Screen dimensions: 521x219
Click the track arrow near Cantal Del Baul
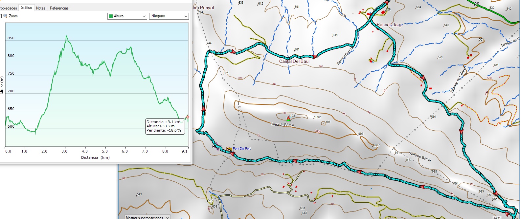pyautogui.click(x=315, y=57)
